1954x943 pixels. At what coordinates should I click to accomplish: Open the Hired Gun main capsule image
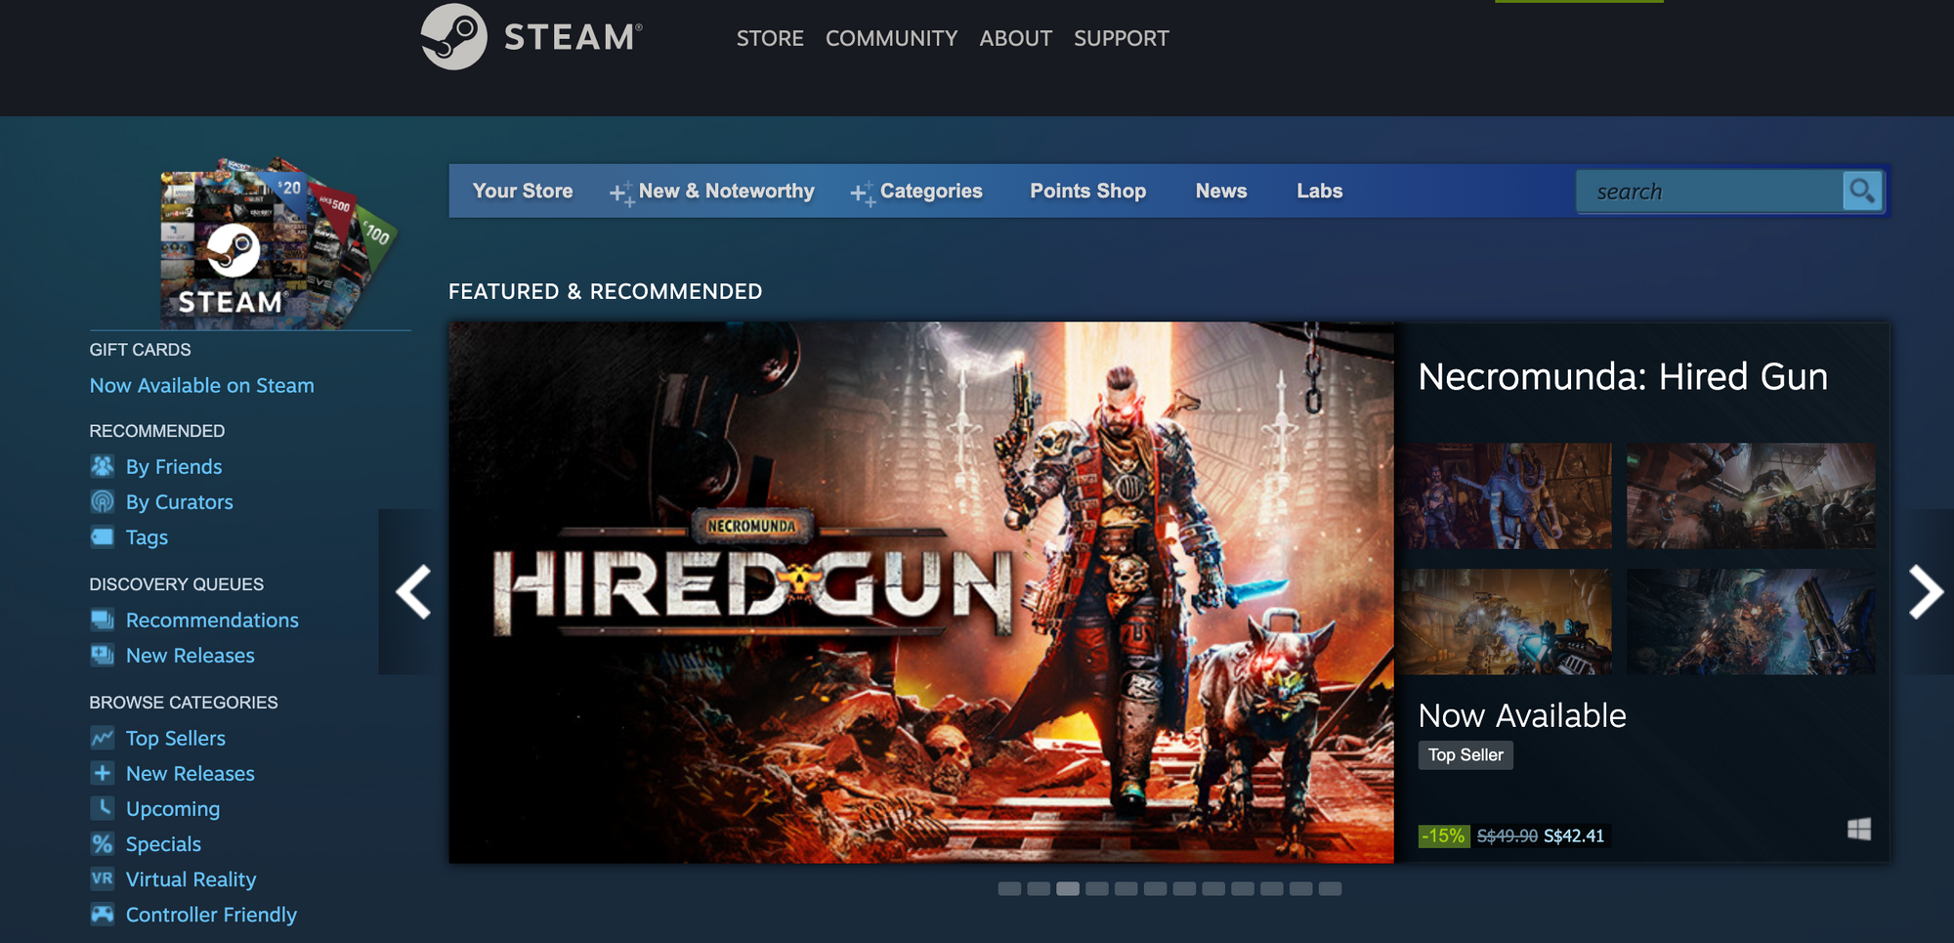point(921,592)
